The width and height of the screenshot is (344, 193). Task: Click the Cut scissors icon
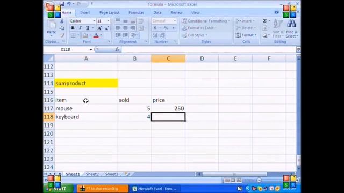(x=62, y=21)
